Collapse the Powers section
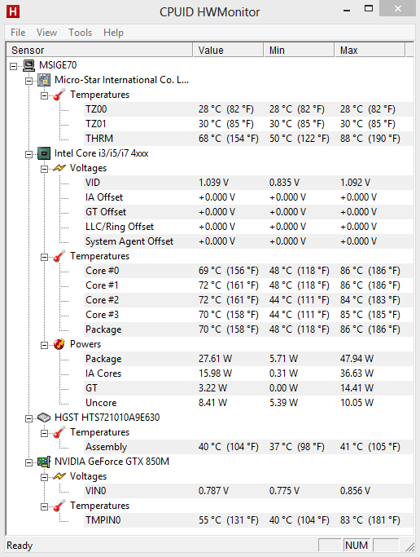This screenshot has height=557, width=420. [44, 345]
